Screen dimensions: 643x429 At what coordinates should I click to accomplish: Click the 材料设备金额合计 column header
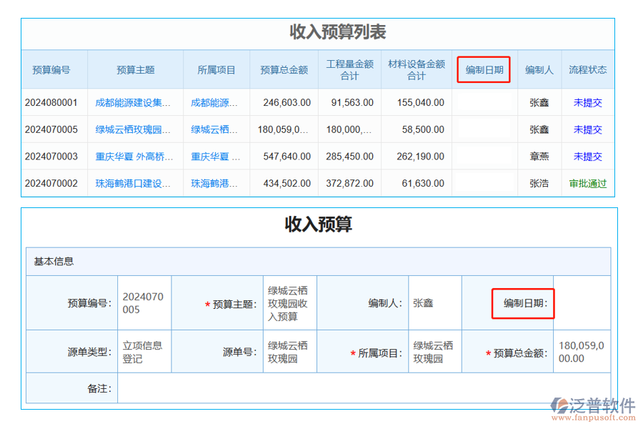pos(416,70)
